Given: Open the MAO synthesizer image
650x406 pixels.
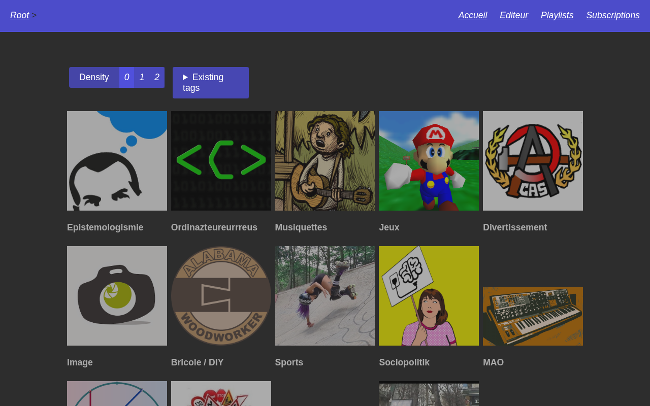Looking at the screenshot, I should [533, 316].
